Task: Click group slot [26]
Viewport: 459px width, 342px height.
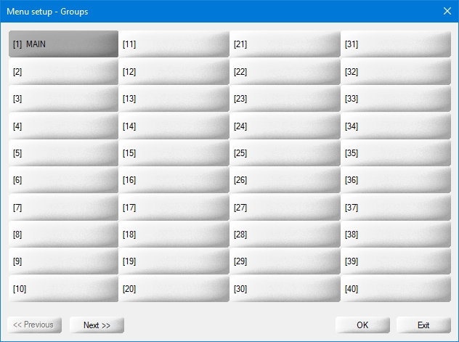Action: point(285,180)
